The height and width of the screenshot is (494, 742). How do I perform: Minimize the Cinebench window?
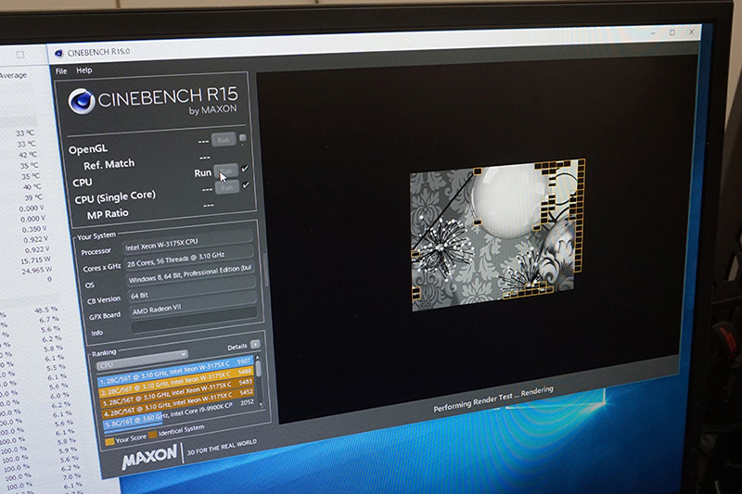(653, 33)
